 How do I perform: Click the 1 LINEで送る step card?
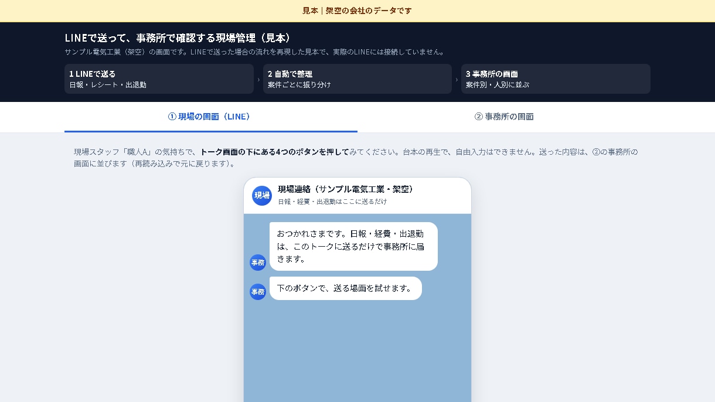(x=159, y=79)
